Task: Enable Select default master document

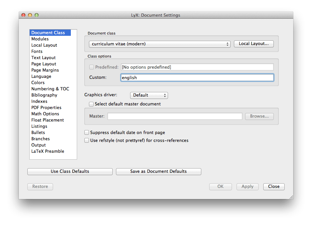Action: click(x=91, y=104)
